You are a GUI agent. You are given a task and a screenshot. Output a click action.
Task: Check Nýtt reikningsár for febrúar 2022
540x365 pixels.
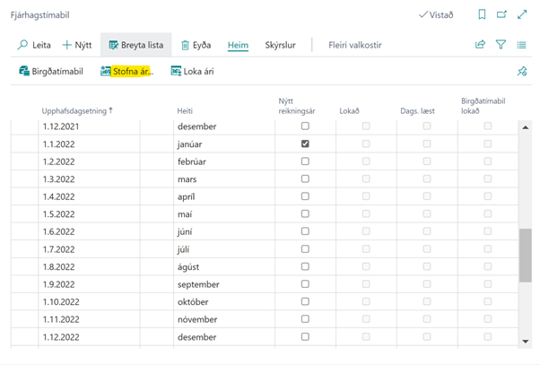pyautogui.click(x=305, y=161)
